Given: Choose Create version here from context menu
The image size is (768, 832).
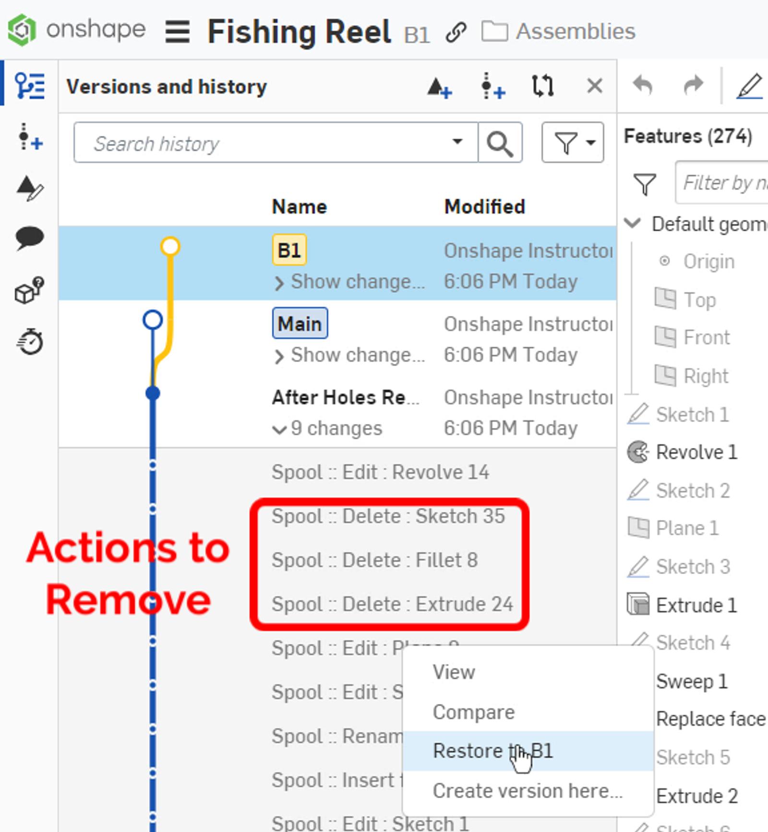Looking at the screenshot, I should pyautogui.click(x=527, y=791).
